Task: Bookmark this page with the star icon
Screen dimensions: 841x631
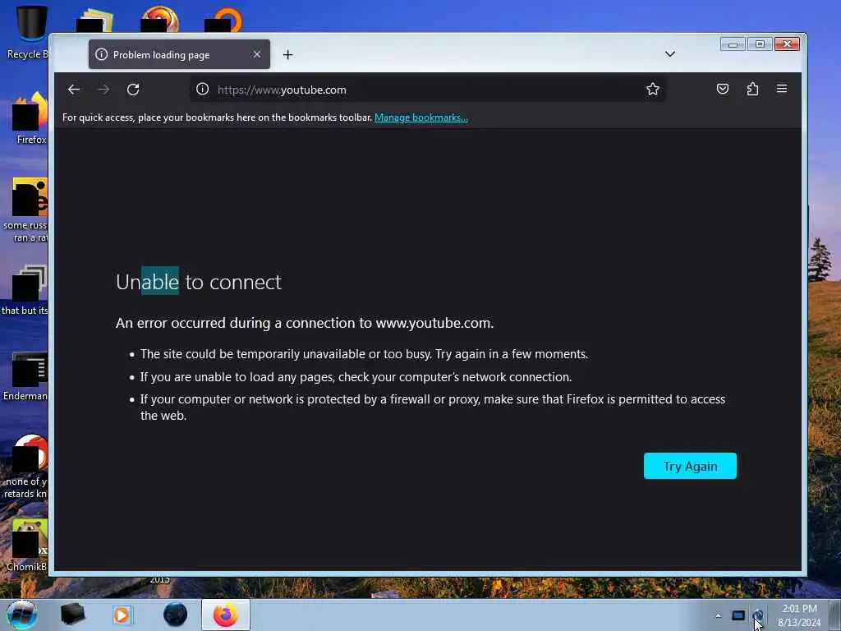Action: 652,89
